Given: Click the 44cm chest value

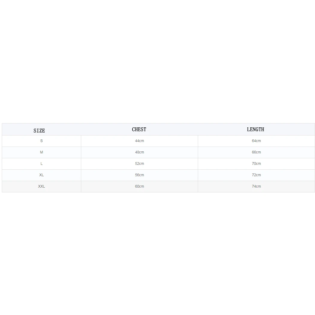Looking at the screenshot, I should coord(139,141).
